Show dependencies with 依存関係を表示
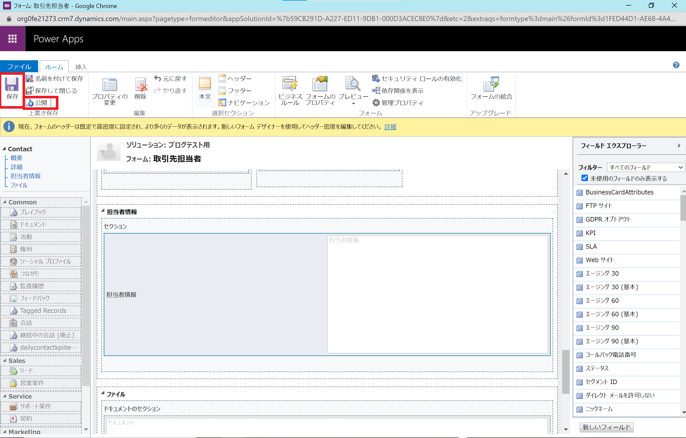Image resolution: width=686 pixels, height=438 pixels. point(398,91)
